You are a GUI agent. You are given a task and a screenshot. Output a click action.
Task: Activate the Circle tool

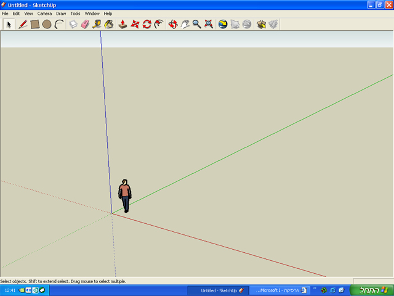tap(47, 25)
